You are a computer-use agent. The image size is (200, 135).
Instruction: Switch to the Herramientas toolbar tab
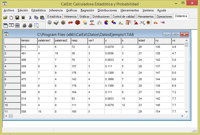pos(146,17)
